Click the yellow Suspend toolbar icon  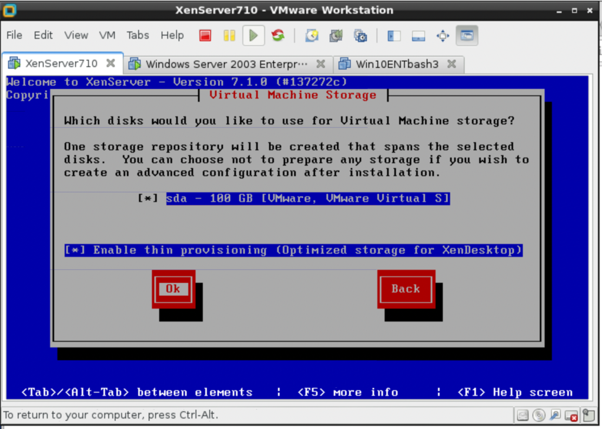(229, 36)
